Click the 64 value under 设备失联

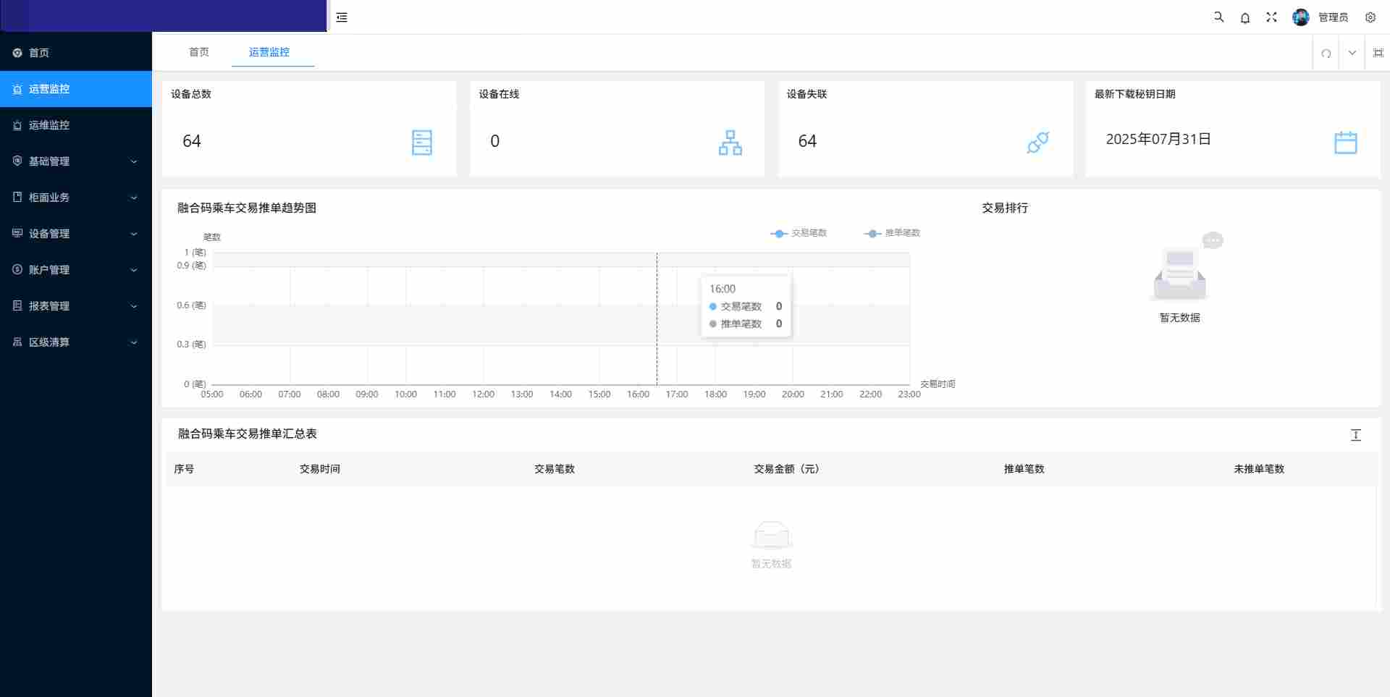pyautogui.click(x=807, y=141)
